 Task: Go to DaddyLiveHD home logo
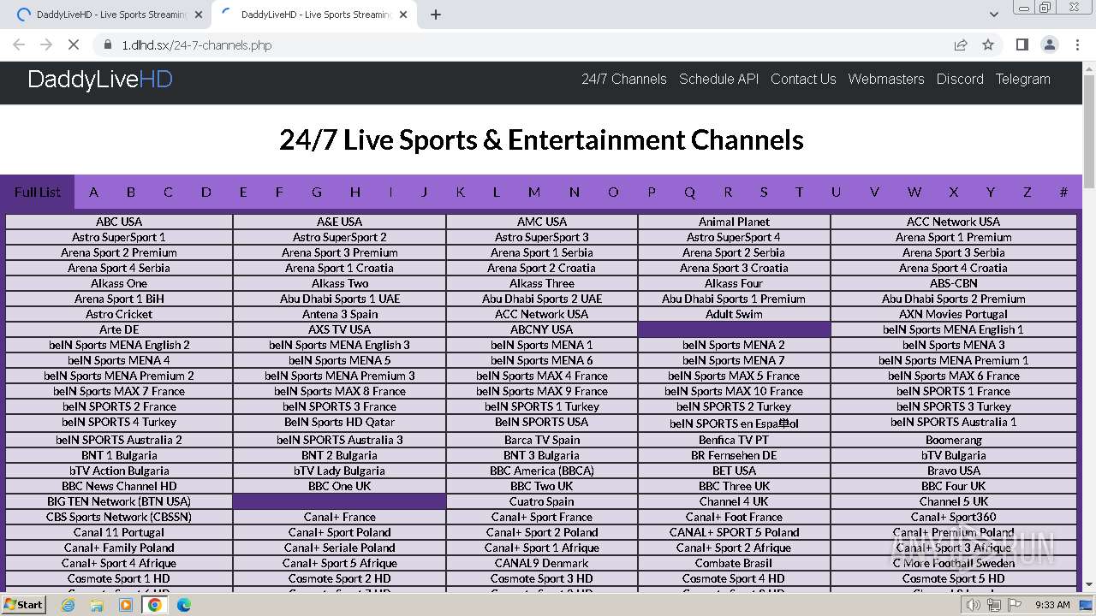[100, 80]
